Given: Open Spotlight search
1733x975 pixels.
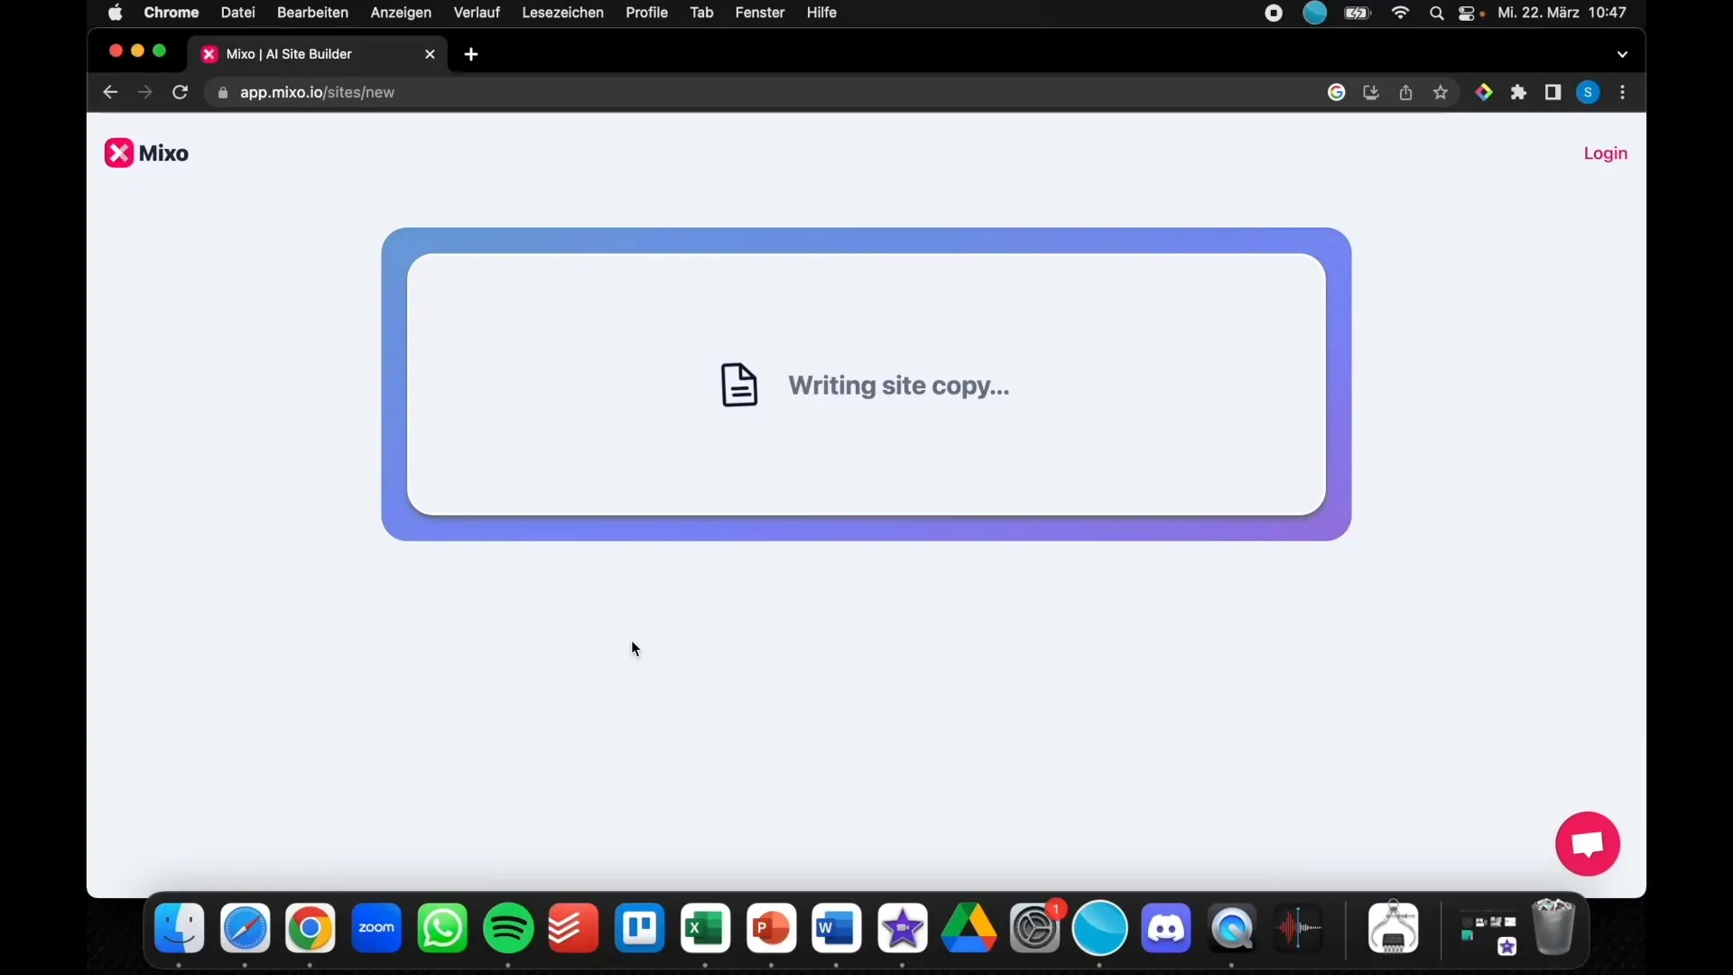Looking at the screenshot, I should coord(1436,13).
